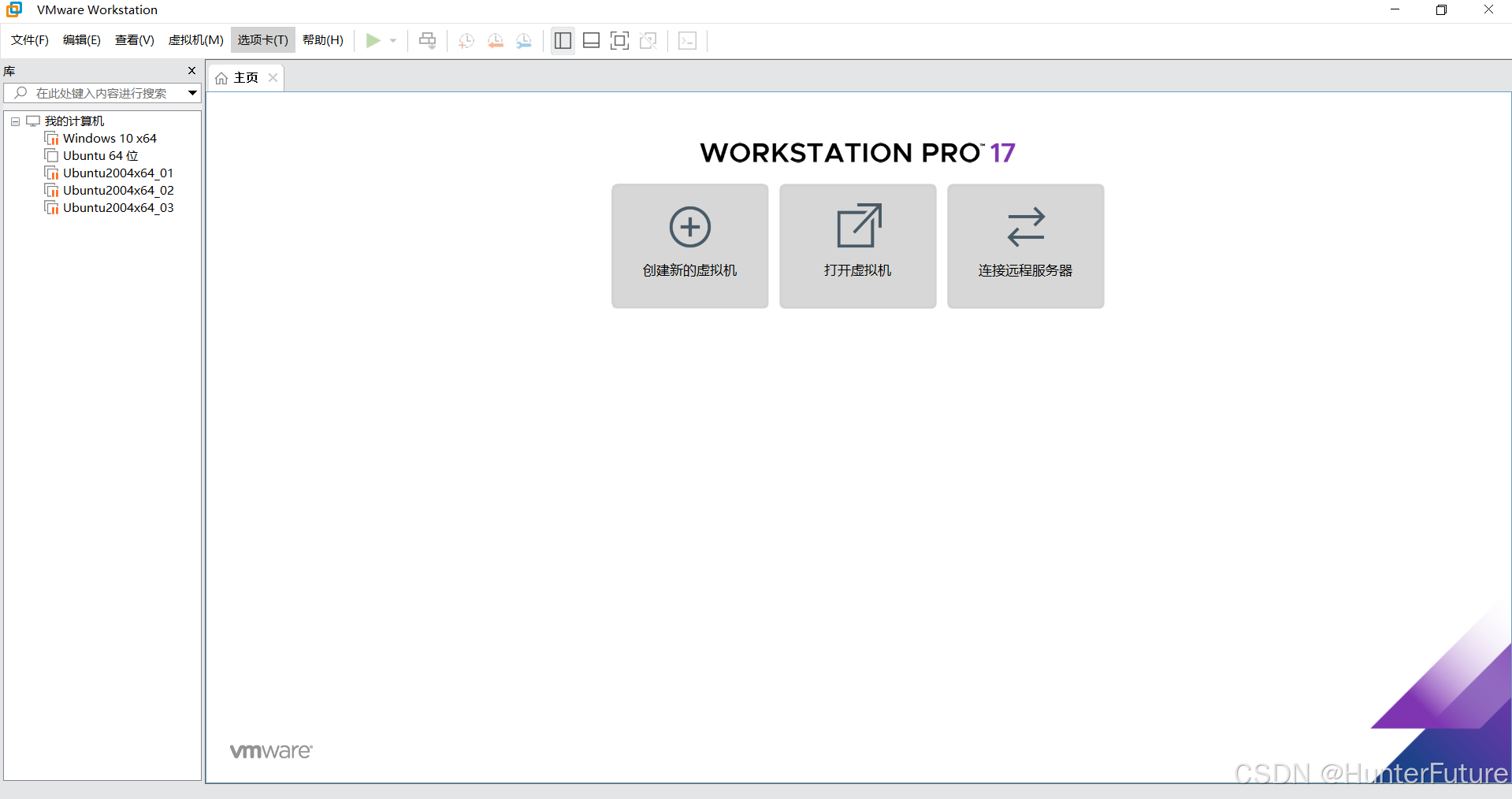Screen dimensions: 1512x799
Task: Click the VMware Workstation title bar icon
Action: 14,9
